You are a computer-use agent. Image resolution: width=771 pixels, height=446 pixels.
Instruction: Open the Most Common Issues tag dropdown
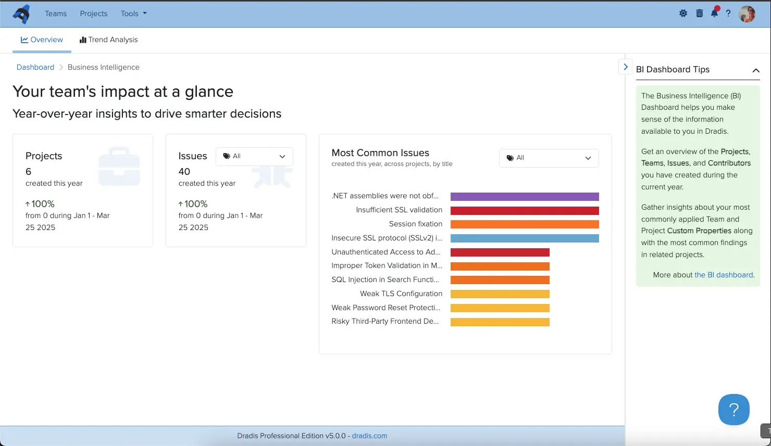coord(549,158)
